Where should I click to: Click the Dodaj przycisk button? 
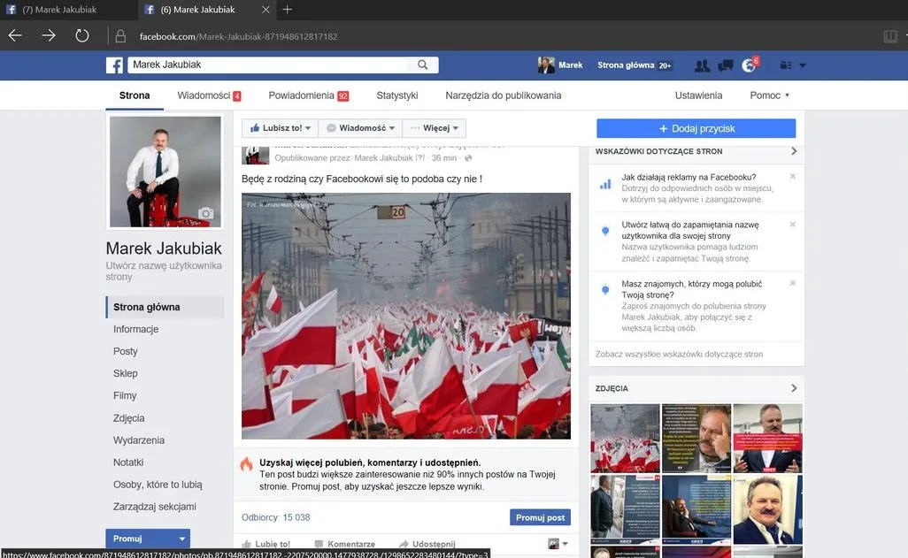696,127
